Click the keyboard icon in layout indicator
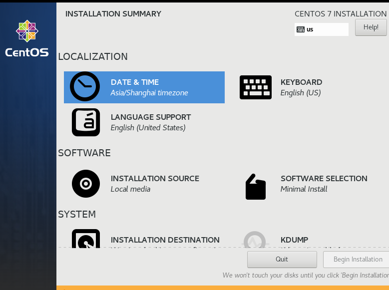389x290 pixels. (301, 29)
